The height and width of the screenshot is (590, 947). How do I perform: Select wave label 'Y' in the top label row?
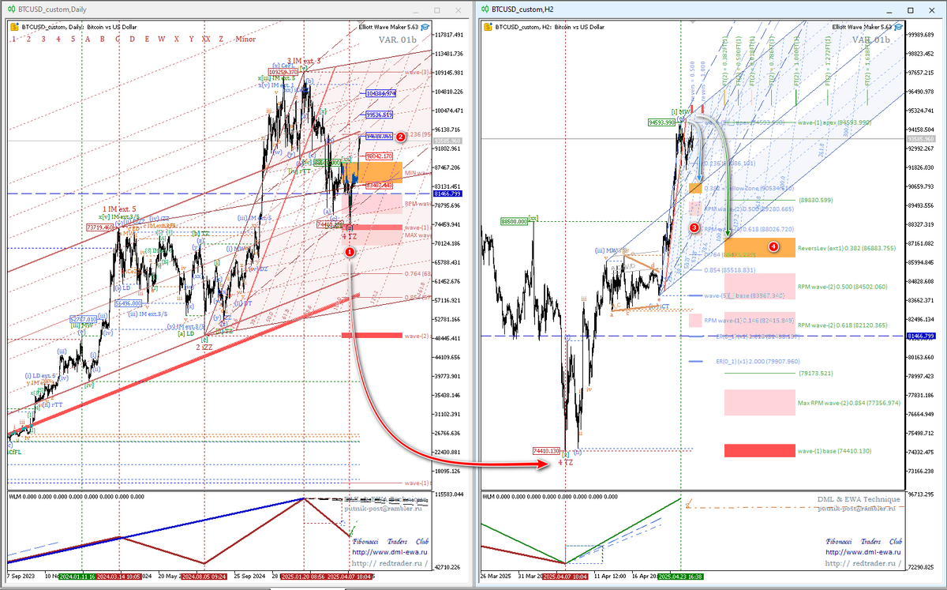(x=191, y=39)
